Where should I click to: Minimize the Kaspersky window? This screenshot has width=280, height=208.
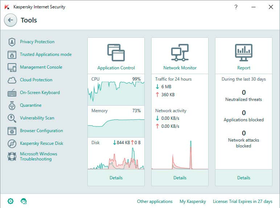tap(254, 7)
